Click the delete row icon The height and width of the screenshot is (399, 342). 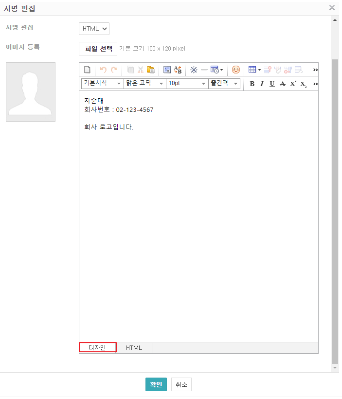tap(278, 70)
